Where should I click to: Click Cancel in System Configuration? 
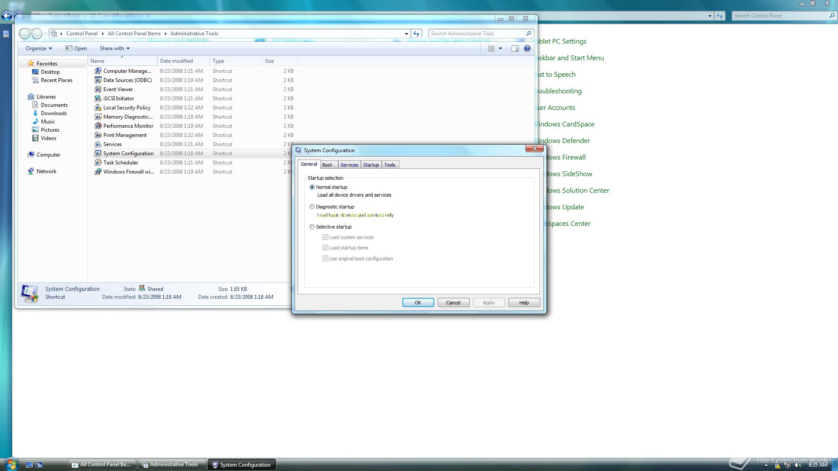click(453, 303)
